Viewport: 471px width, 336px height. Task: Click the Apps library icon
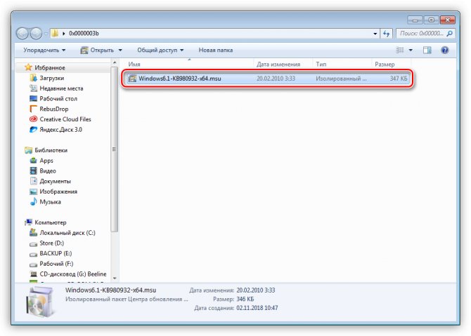tap(33, 161)
